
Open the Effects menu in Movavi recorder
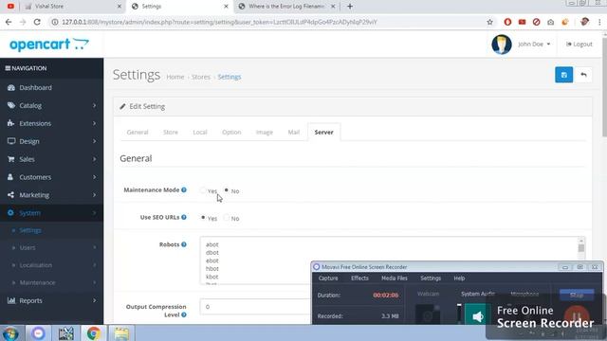(x=359, y=278)
